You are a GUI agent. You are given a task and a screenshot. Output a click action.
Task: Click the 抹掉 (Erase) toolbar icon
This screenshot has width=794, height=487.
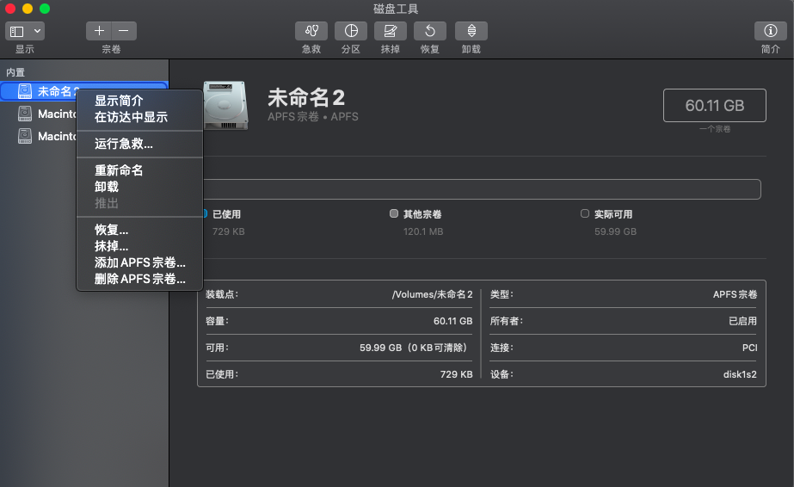click(390, 31)
